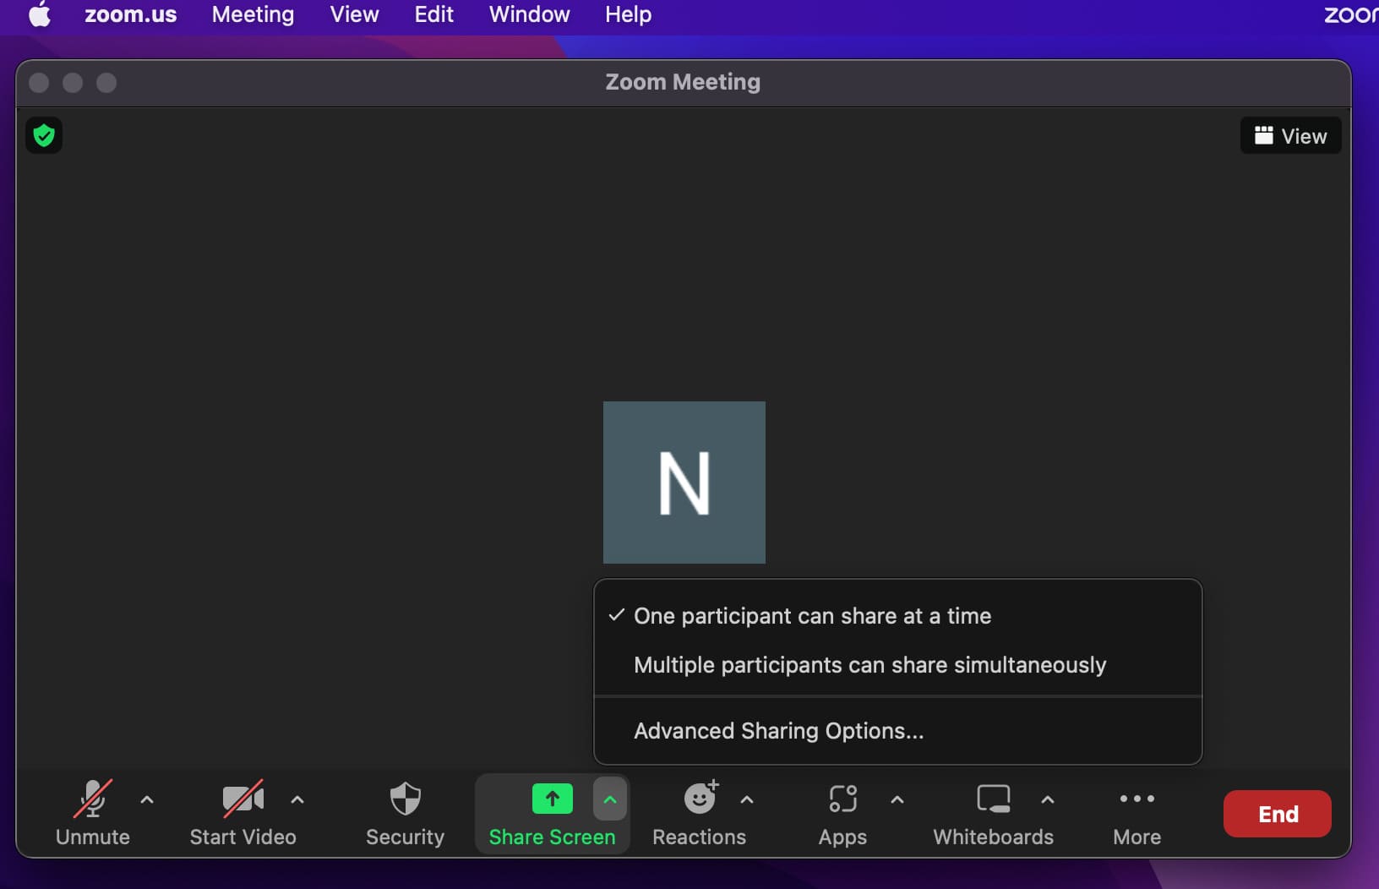This screenshot has height=889, width=1379.
Task: Expand audio options arrow beside Unmute
Action: pos(147,799)
